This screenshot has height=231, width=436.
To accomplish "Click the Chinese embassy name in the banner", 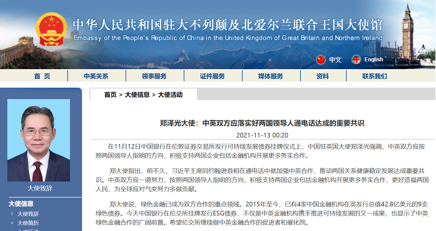I will pyautogui.click(x=228, y=25).
